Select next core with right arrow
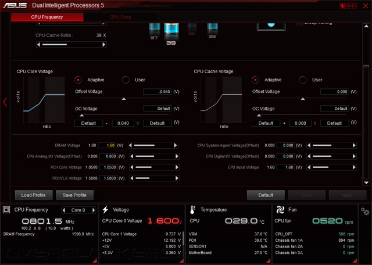 [94, 210]
